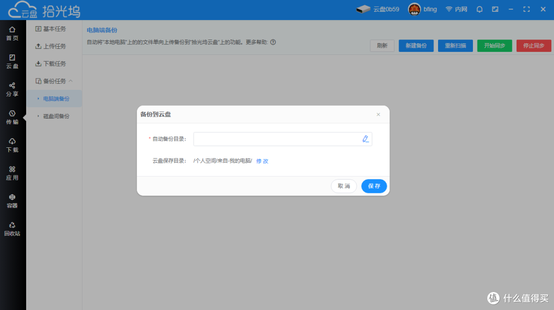Click the 电脑端备份 page heading
554x310 pixels.
point(102,30)
